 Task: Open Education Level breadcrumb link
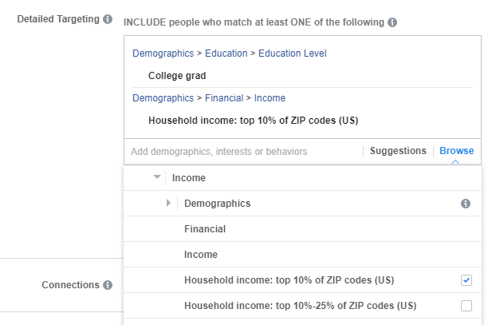click(293, 54)
